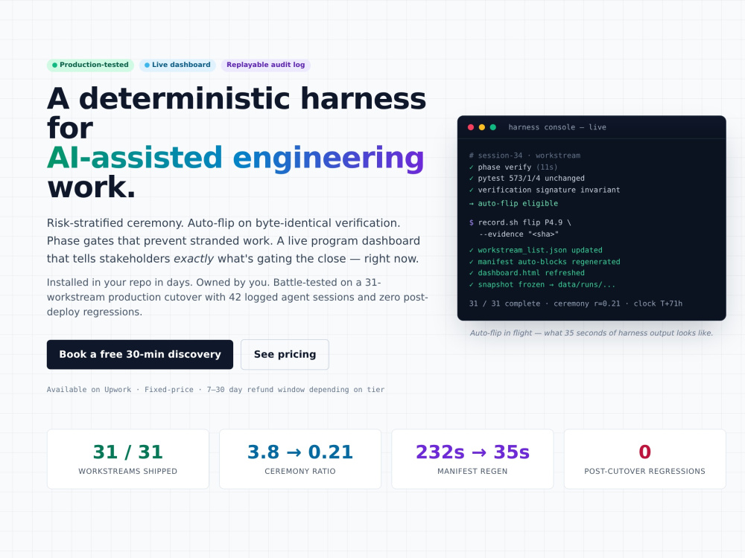Click the 'Risk-stratified ceremony' paragraph

tap(233, 241)
